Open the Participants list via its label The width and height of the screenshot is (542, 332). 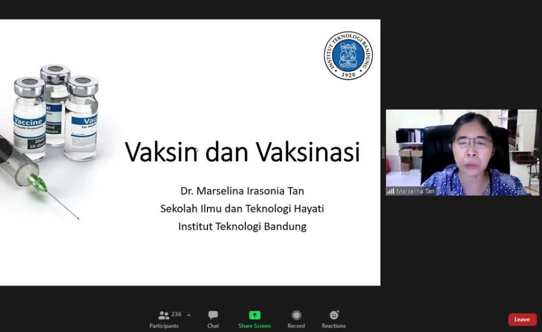[x=164, y=326]
